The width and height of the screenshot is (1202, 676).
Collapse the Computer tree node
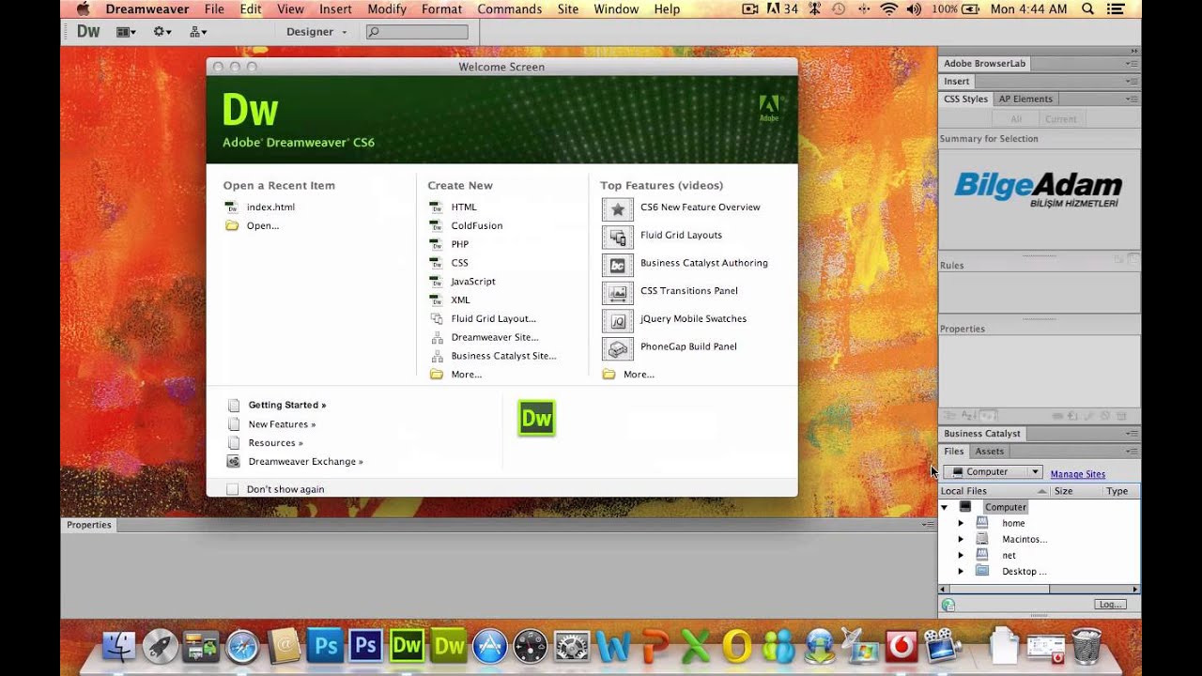(945, 508)
